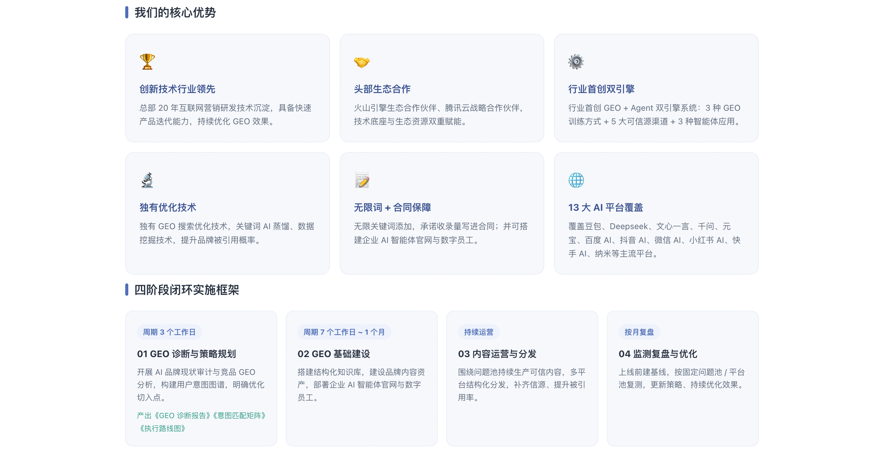Open the green 产出《GEO 诊断报告》 deliverables text
The width and height of the screenshot is (884, 454).
point(202,422)
